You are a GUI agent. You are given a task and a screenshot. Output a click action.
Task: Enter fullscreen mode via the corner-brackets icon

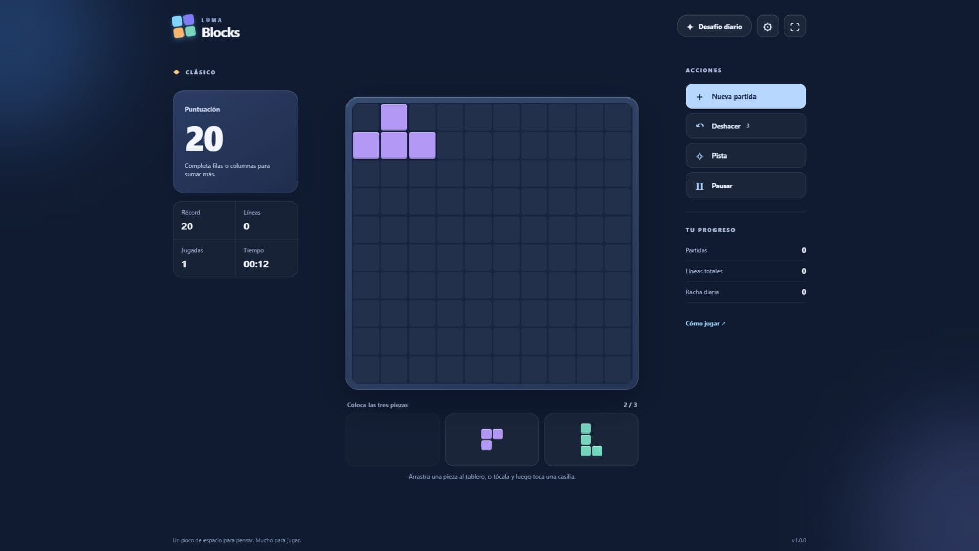(794, 27)
